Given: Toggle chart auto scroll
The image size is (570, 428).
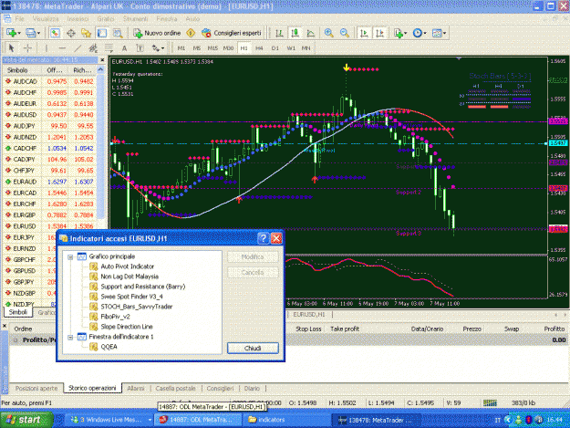Looking at the screenshot, I should pyautogui.click(x=364, y=33).
